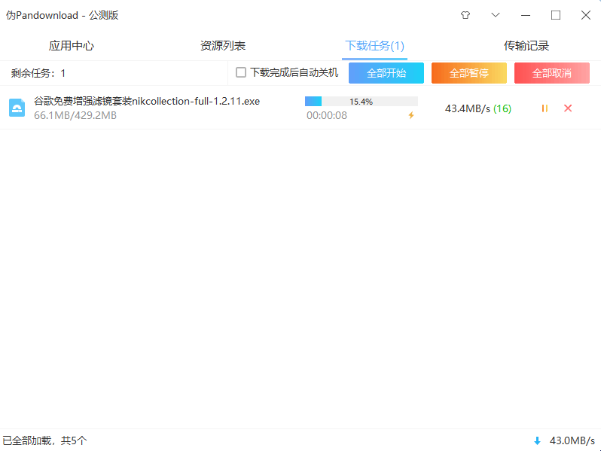Click the lightning speed-boost icon
The width and height of the screenshot is (601, 451).
tap(411, 115)
